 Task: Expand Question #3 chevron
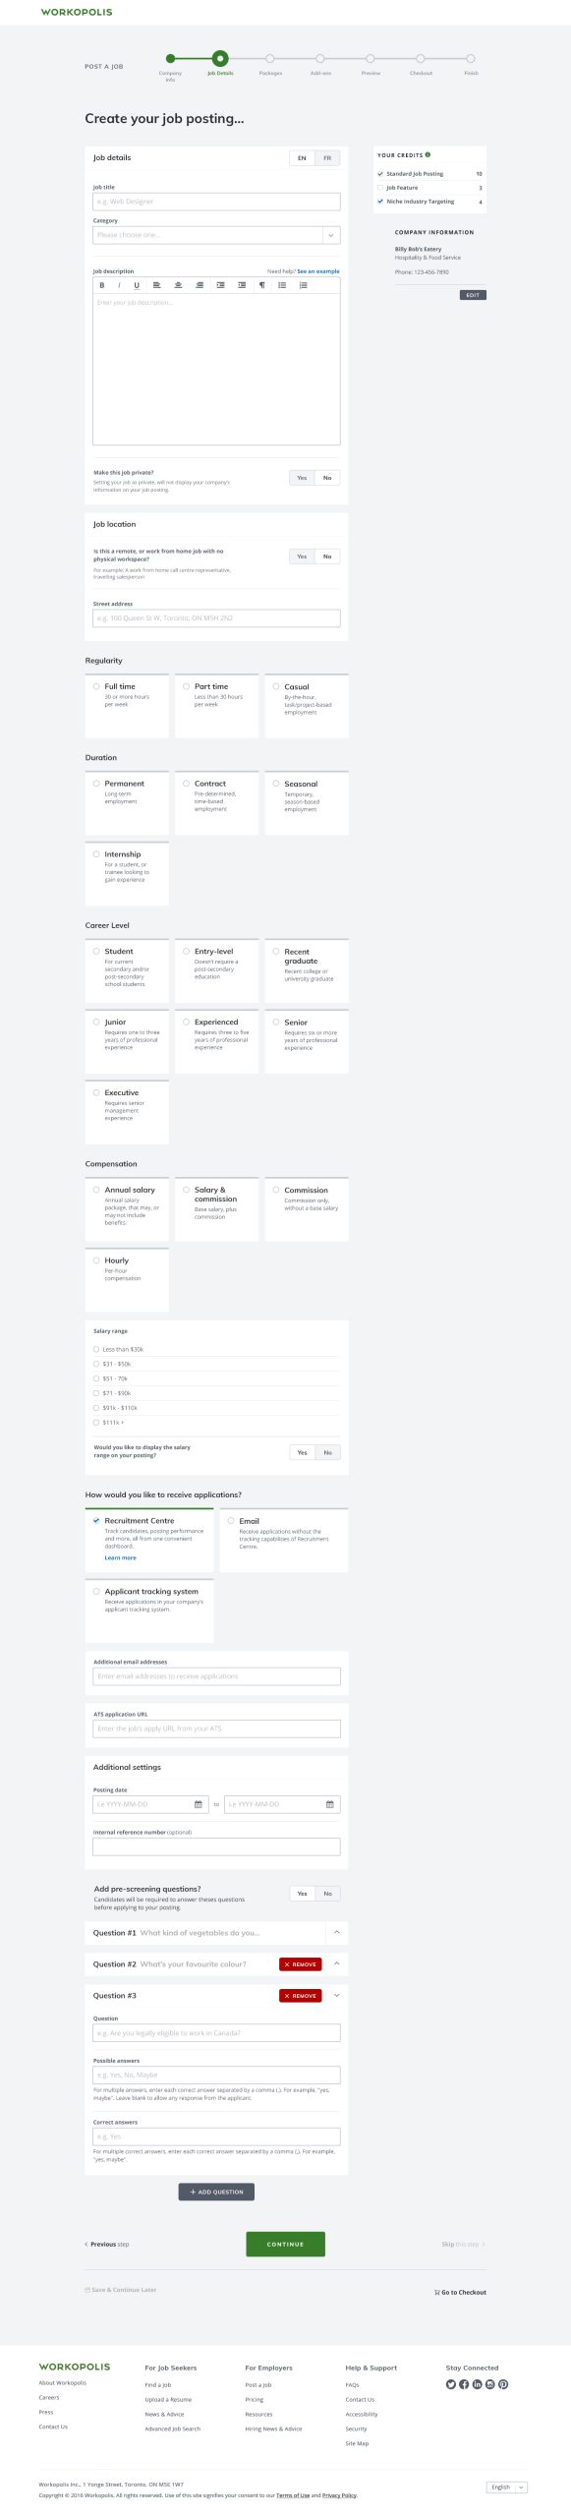click(336, 1995)
